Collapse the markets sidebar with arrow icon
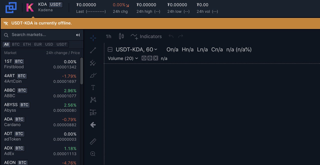320x165 pixels. point(78,35)
